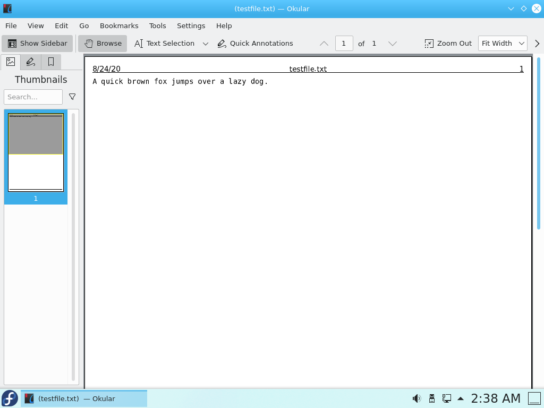Click the document's vertical scrollbar handle
The width and height of the screenshot is (544, 408).
(x=539, y=143)
